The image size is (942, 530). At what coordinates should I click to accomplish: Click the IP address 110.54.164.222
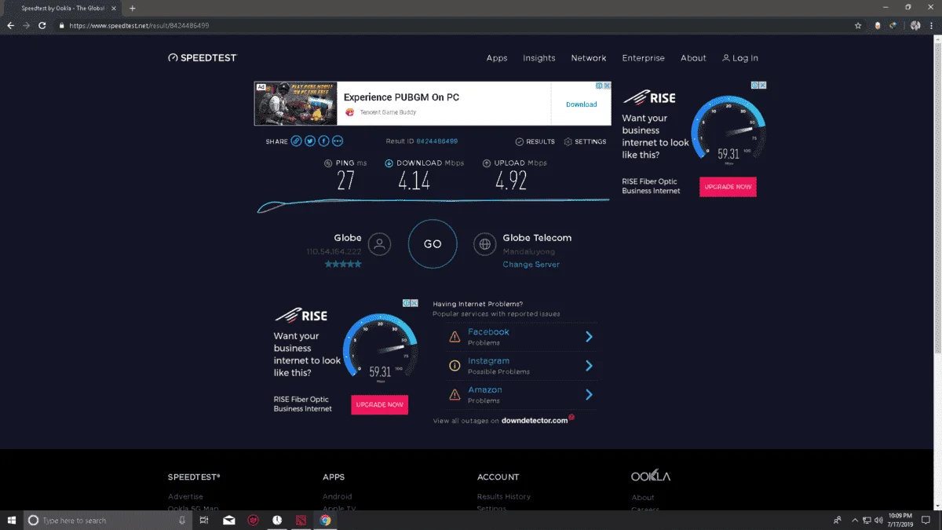pos(334,251)
